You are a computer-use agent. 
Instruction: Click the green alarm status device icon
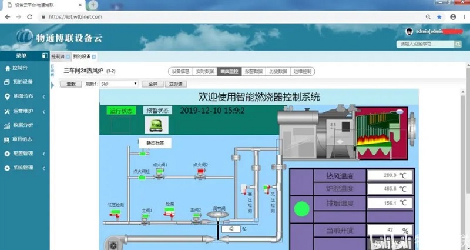(x=156, y=125)
